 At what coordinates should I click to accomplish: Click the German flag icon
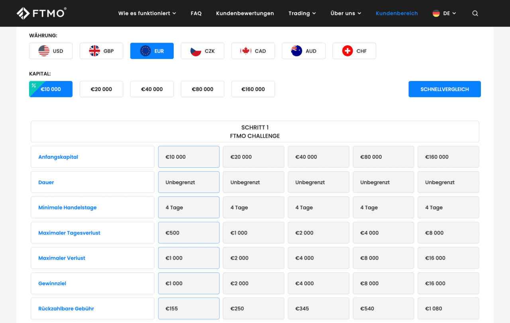[x=436, y=13]
